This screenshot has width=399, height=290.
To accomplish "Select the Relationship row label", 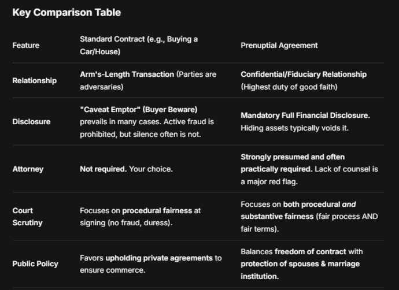I will coord(35,80).
